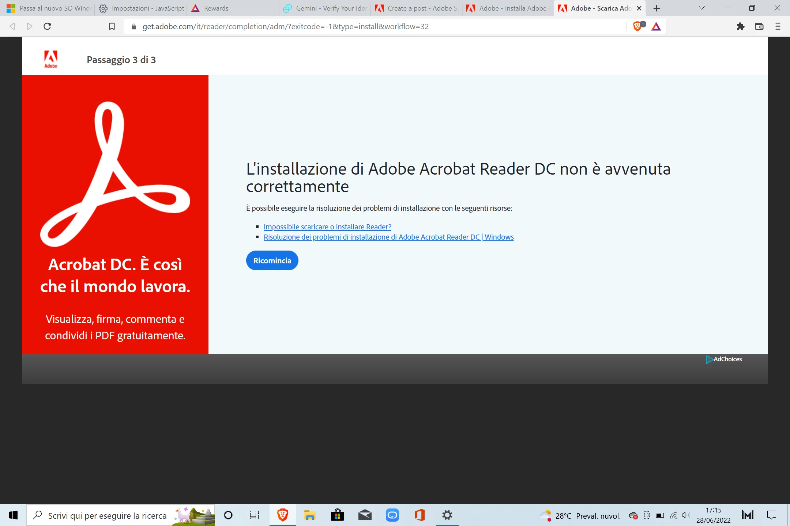Viewport: 790px width, 526px height.
Task: Open the Brave browser taskbar icon
Action: pos(282,515)
